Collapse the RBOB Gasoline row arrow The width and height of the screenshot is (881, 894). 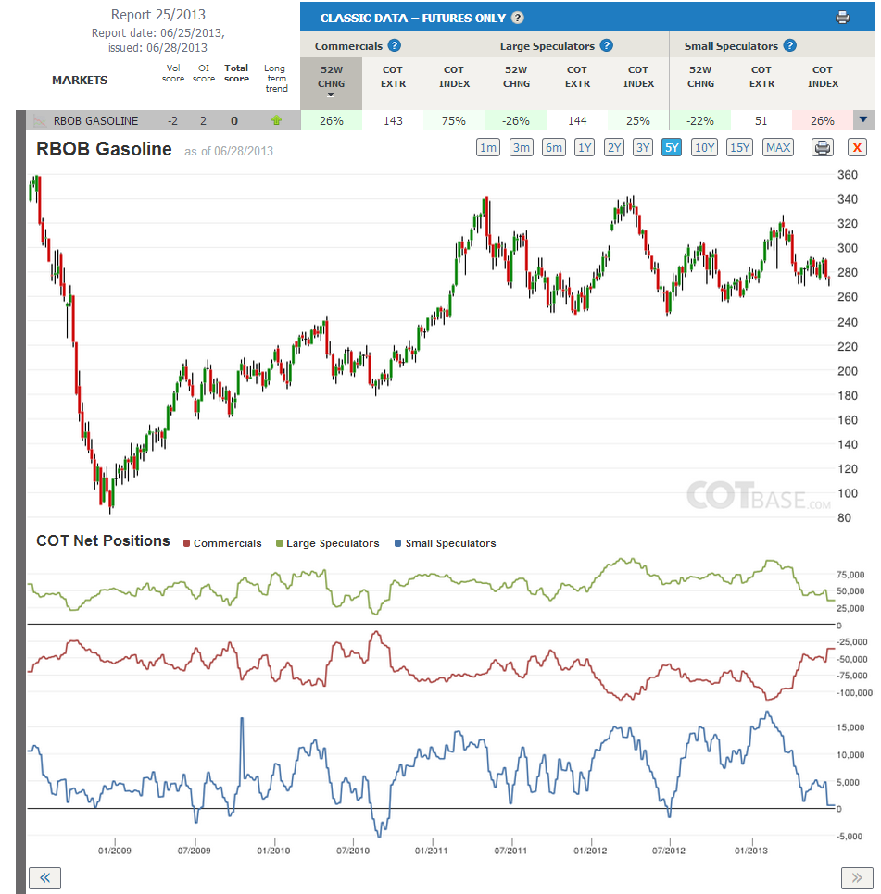click(863, 119)
